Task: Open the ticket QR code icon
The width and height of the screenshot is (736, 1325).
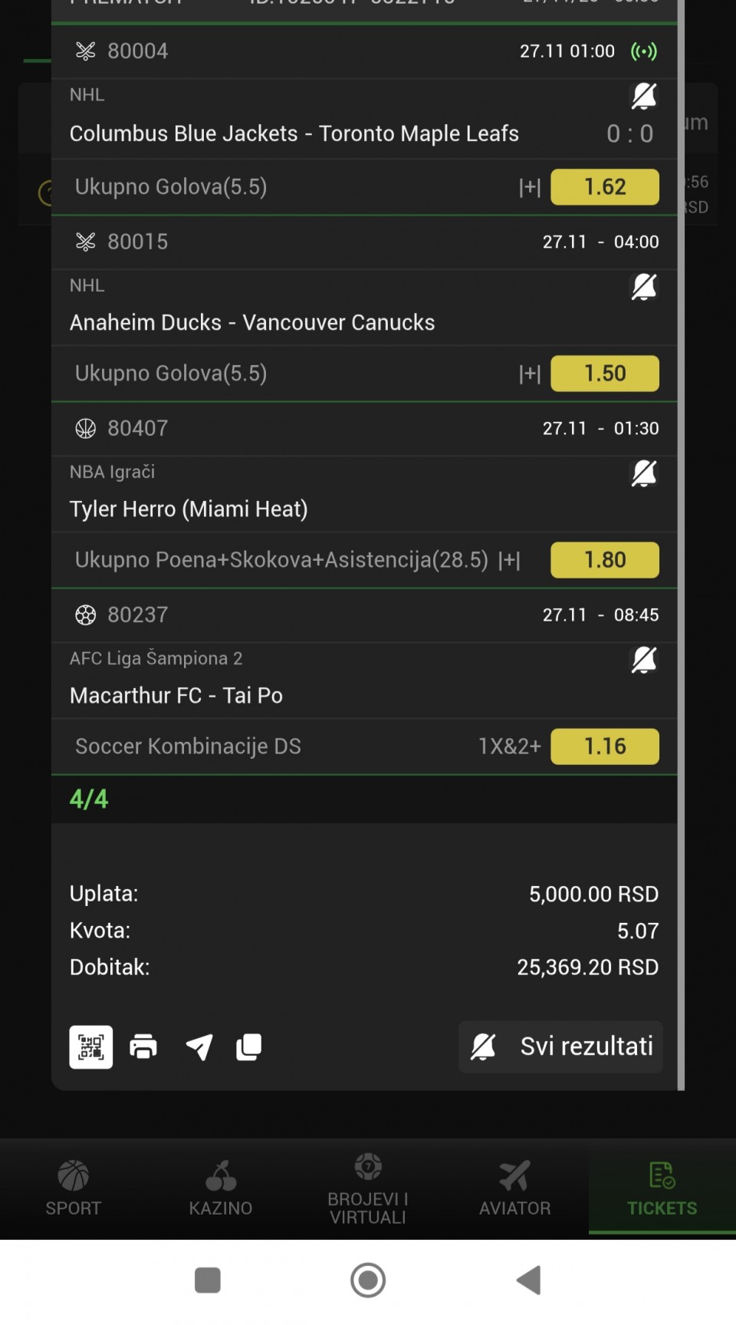Action: click(90, 1046)
